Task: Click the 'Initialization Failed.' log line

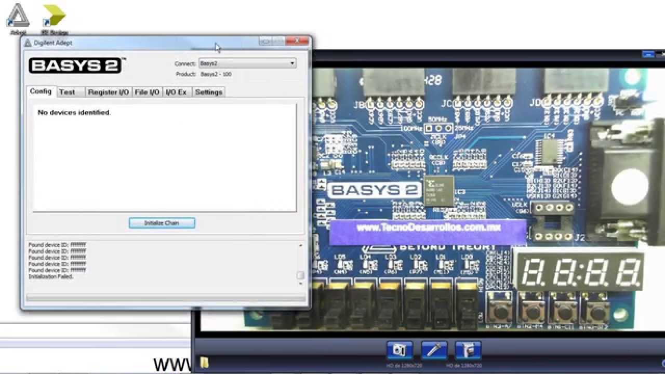Action: click(x=51, y=277)
